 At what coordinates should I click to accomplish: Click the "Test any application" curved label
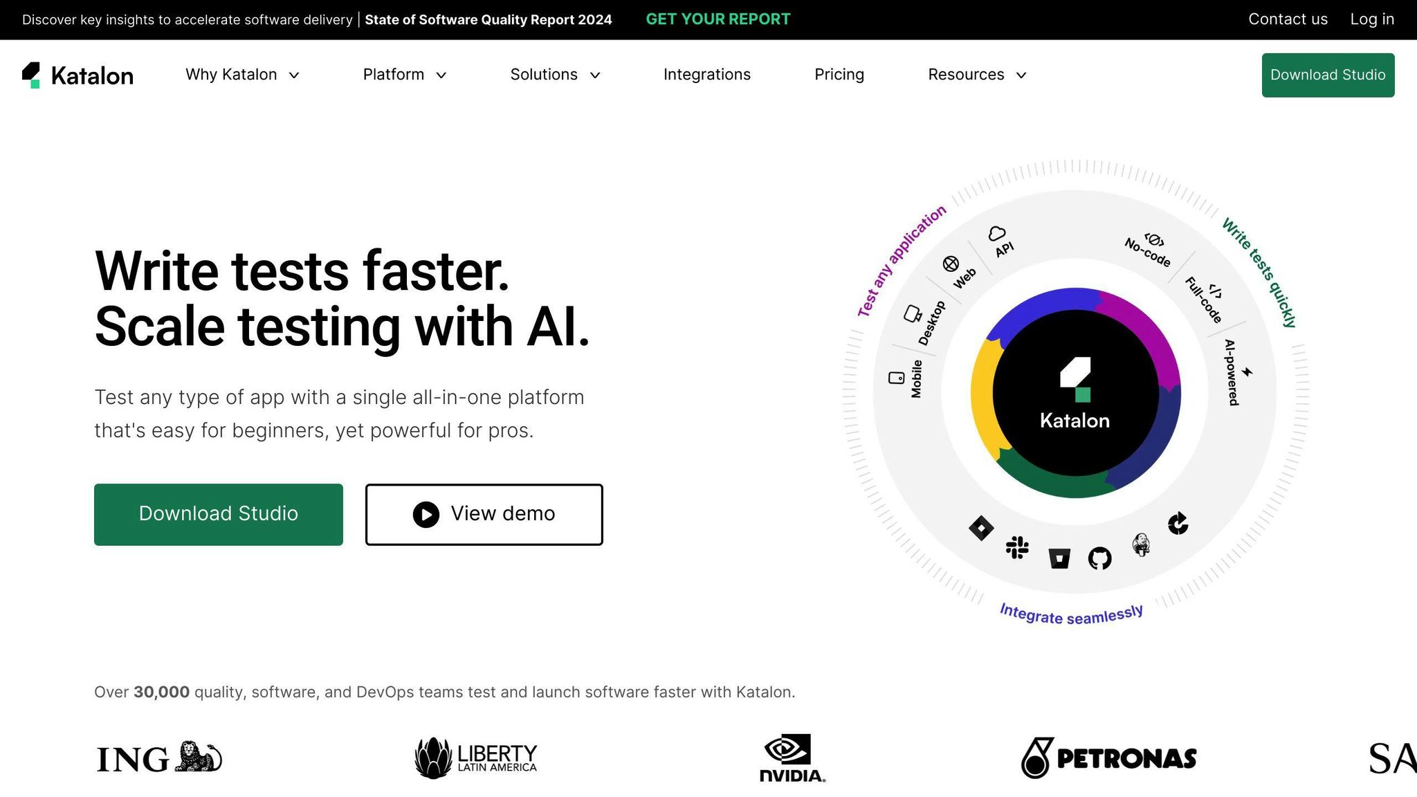coord(901,261)
